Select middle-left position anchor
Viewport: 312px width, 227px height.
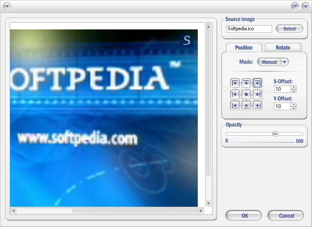pyautogui.click(x=235, y=95)
